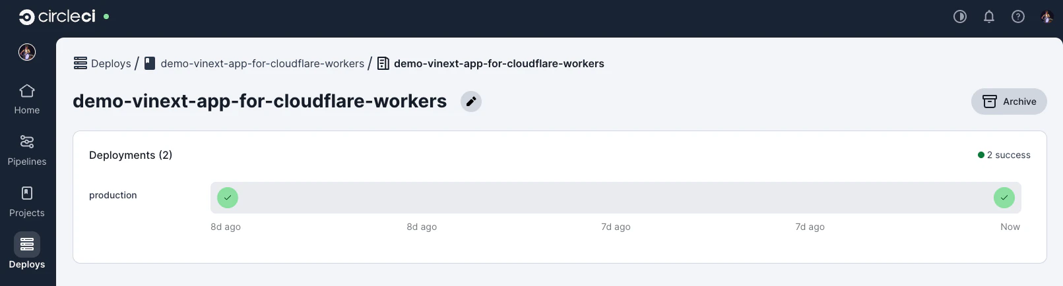The image size is (1063, 286).
Task: Open Pipelines in the sidebar
Action: [27, 151]
